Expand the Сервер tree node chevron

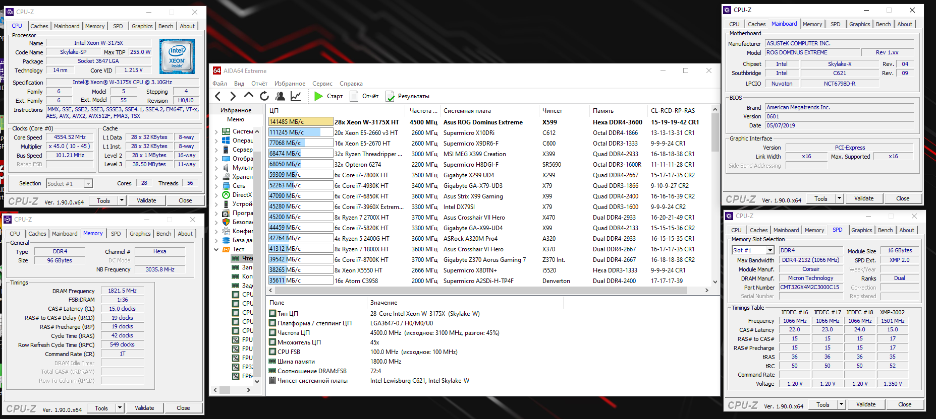[x=216, y=150]
